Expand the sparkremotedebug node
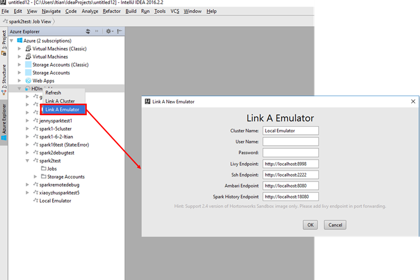The height and width of the screenshot is (280, 420). tap(27, 185)
